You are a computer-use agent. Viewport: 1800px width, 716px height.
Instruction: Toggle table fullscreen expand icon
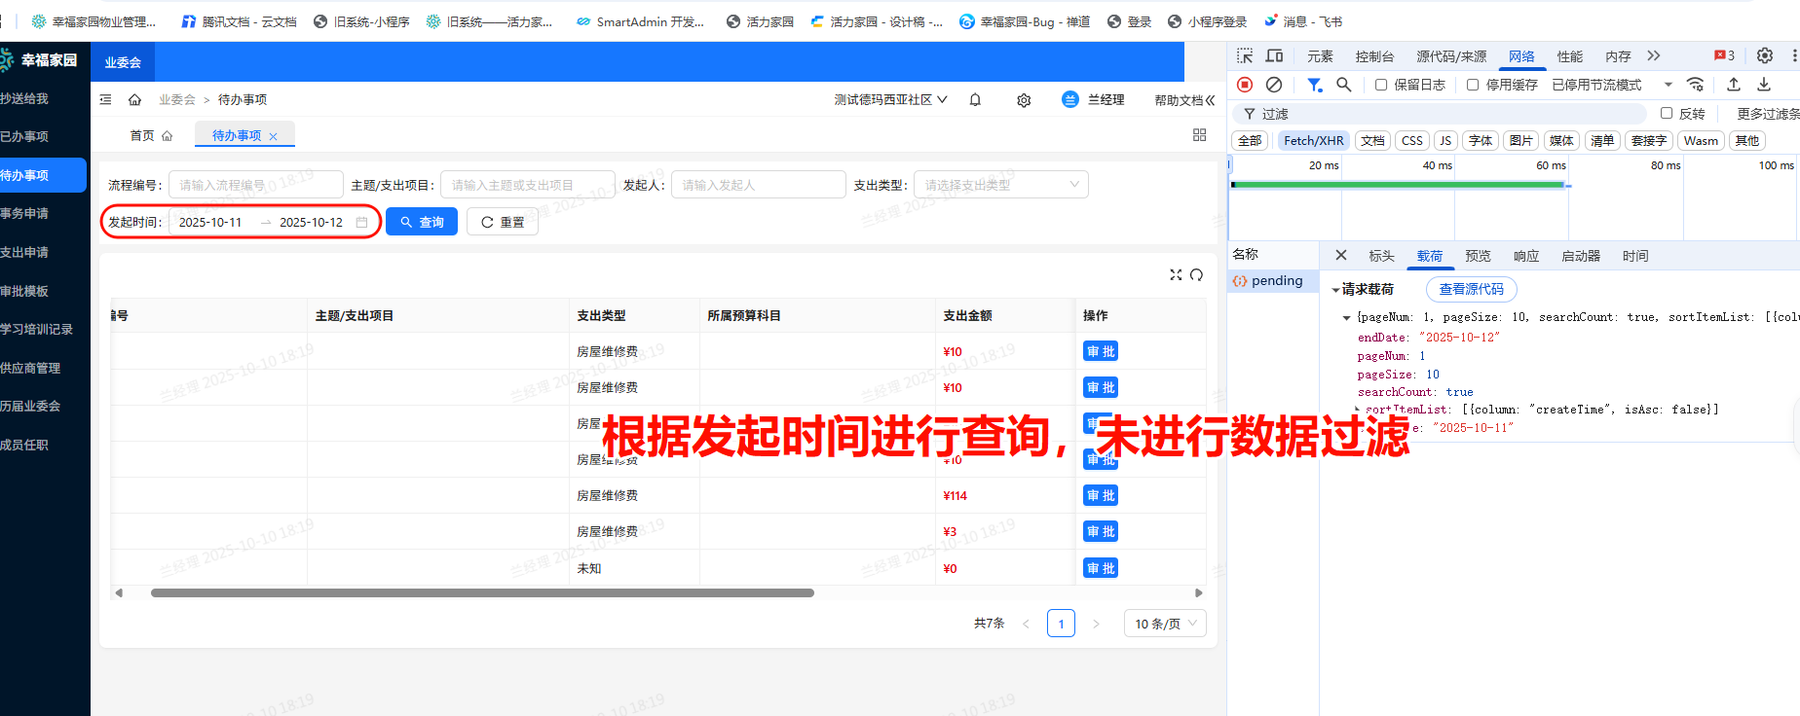[x=1176, y=275]
